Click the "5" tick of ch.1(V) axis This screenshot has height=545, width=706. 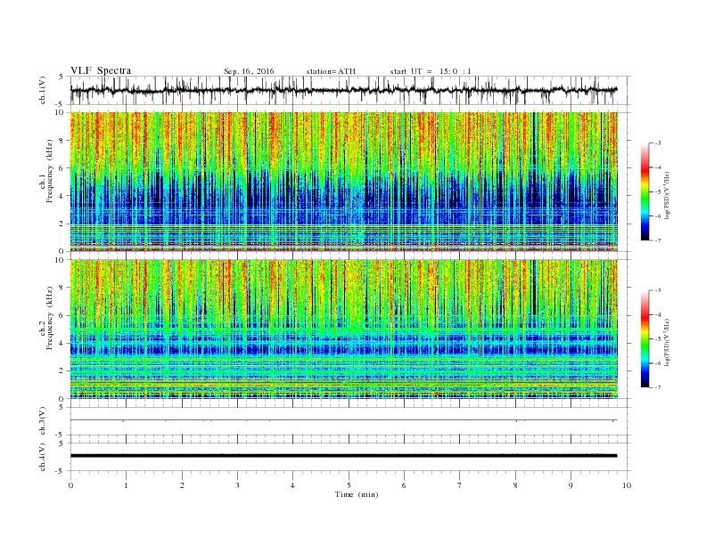pyautogui.click(x=62, y=77)
